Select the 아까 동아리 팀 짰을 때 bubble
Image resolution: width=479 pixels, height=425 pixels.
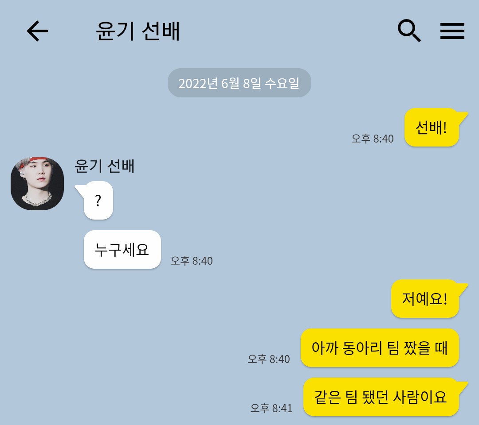pos(380,348)
